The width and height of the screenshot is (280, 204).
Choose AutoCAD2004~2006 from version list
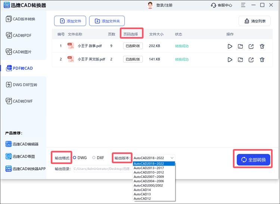pyautogui.click(x=154, y=181)
